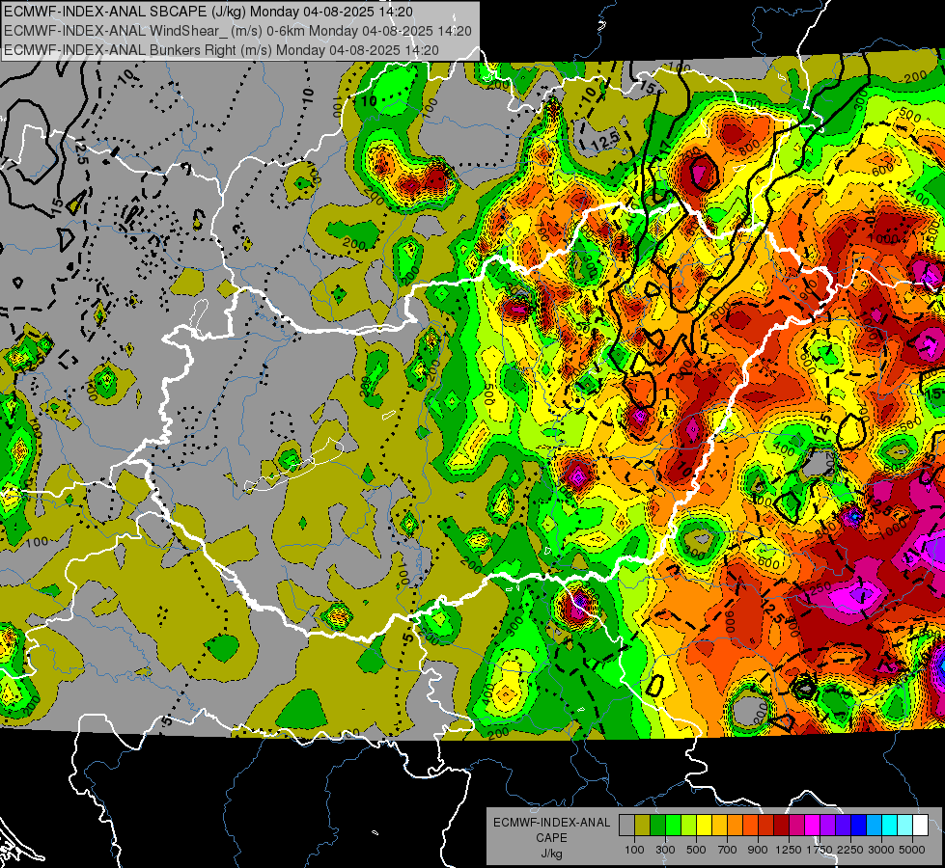The height and width of the screenshot is (868, 945).
Task: Click the legend title ECMWF-INDEX-ANAL
Action: [551, 823]
